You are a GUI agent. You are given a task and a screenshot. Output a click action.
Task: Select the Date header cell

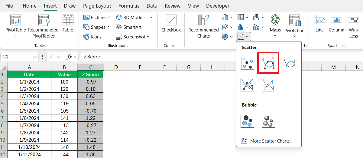[29, 74]
